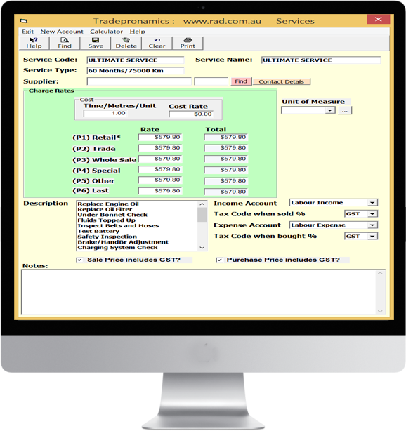Expand the Unit of Measure dropdown
This screenshot has height=431, width=406.
coord(329,110)
